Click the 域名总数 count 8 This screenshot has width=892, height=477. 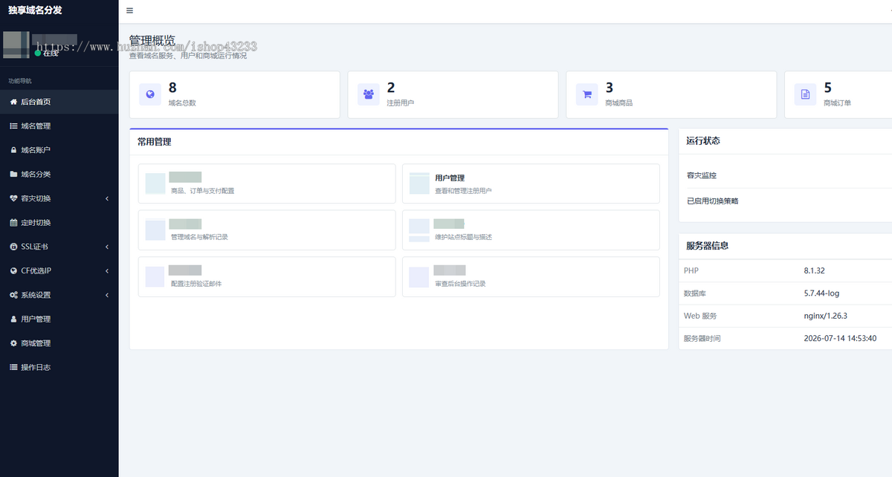tap(172, 88)
